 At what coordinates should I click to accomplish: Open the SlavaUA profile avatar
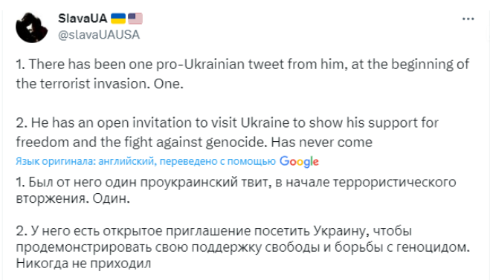32,27
